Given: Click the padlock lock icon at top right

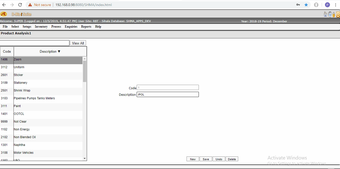Looking at the screenshot, I should [x=333, y=14].
